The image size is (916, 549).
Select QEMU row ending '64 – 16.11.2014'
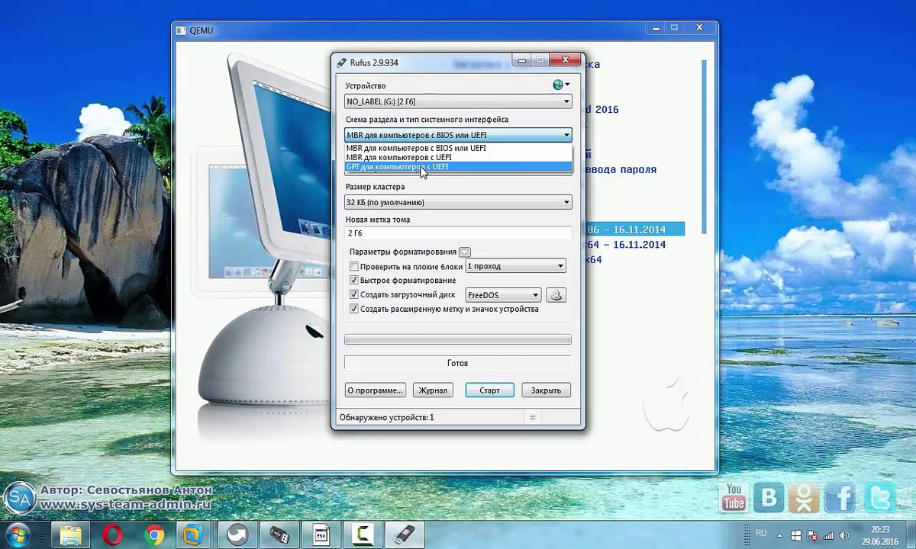[626, 245]
